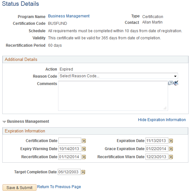
Task: Open calendar for Target Completion Date
Action: 83,172
